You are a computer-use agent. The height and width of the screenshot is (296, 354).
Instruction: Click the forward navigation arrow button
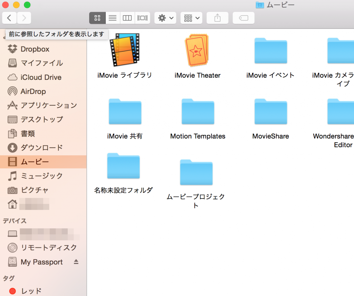(24, 18)
